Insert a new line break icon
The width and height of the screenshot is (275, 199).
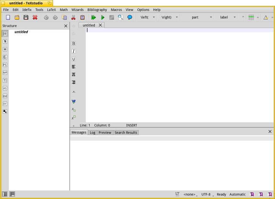pos(74,91)
